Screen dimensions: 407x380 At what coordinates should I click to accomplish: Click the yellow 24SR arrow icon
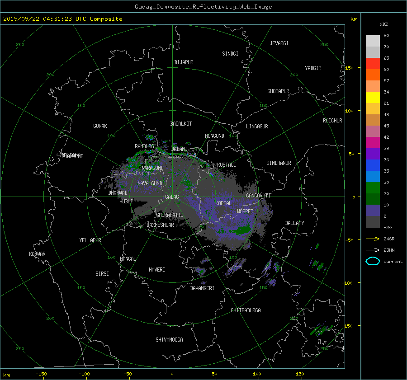click(x=373, y=239)
